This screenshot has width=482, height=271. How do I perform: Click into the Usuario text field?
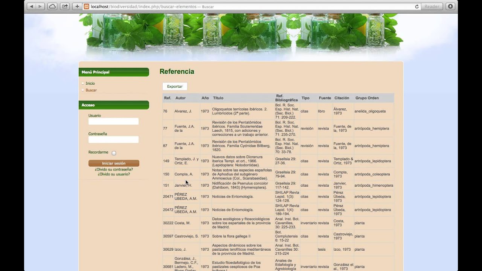point(113,122)
